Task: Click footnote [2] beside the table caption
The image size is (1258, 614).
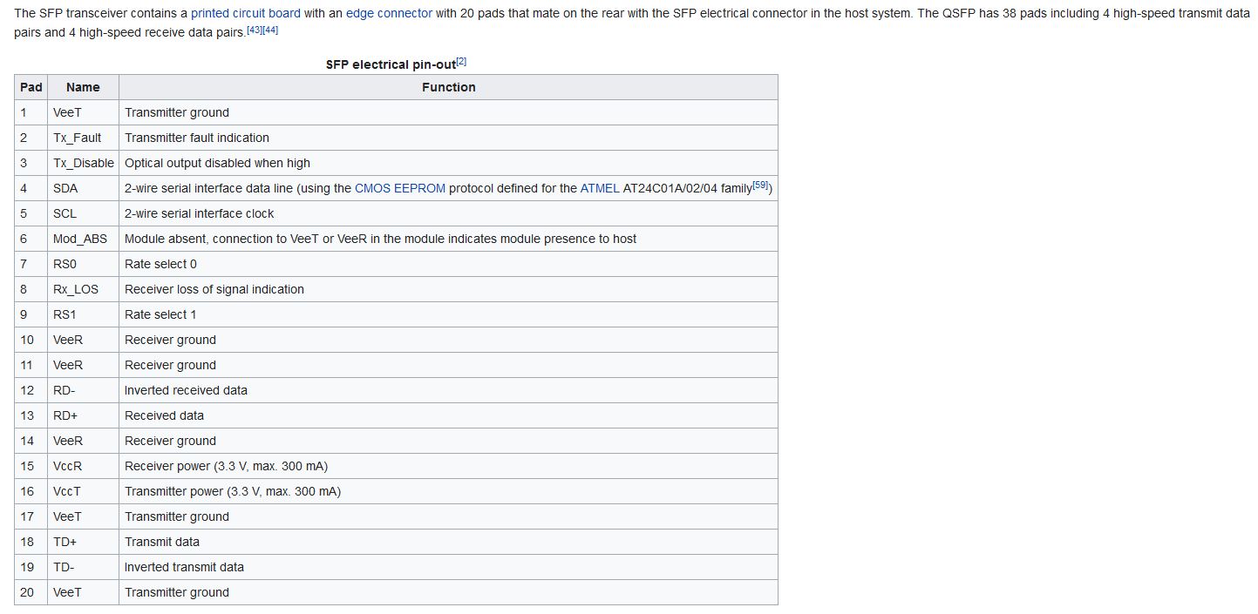Action: (461, 62)
